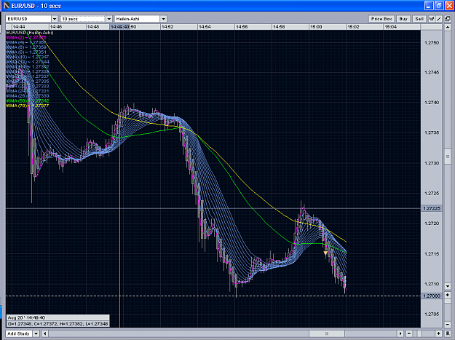455x340 pixels.
Task: Close the EUR/USD chart window
Action: [x=449, y=6]
